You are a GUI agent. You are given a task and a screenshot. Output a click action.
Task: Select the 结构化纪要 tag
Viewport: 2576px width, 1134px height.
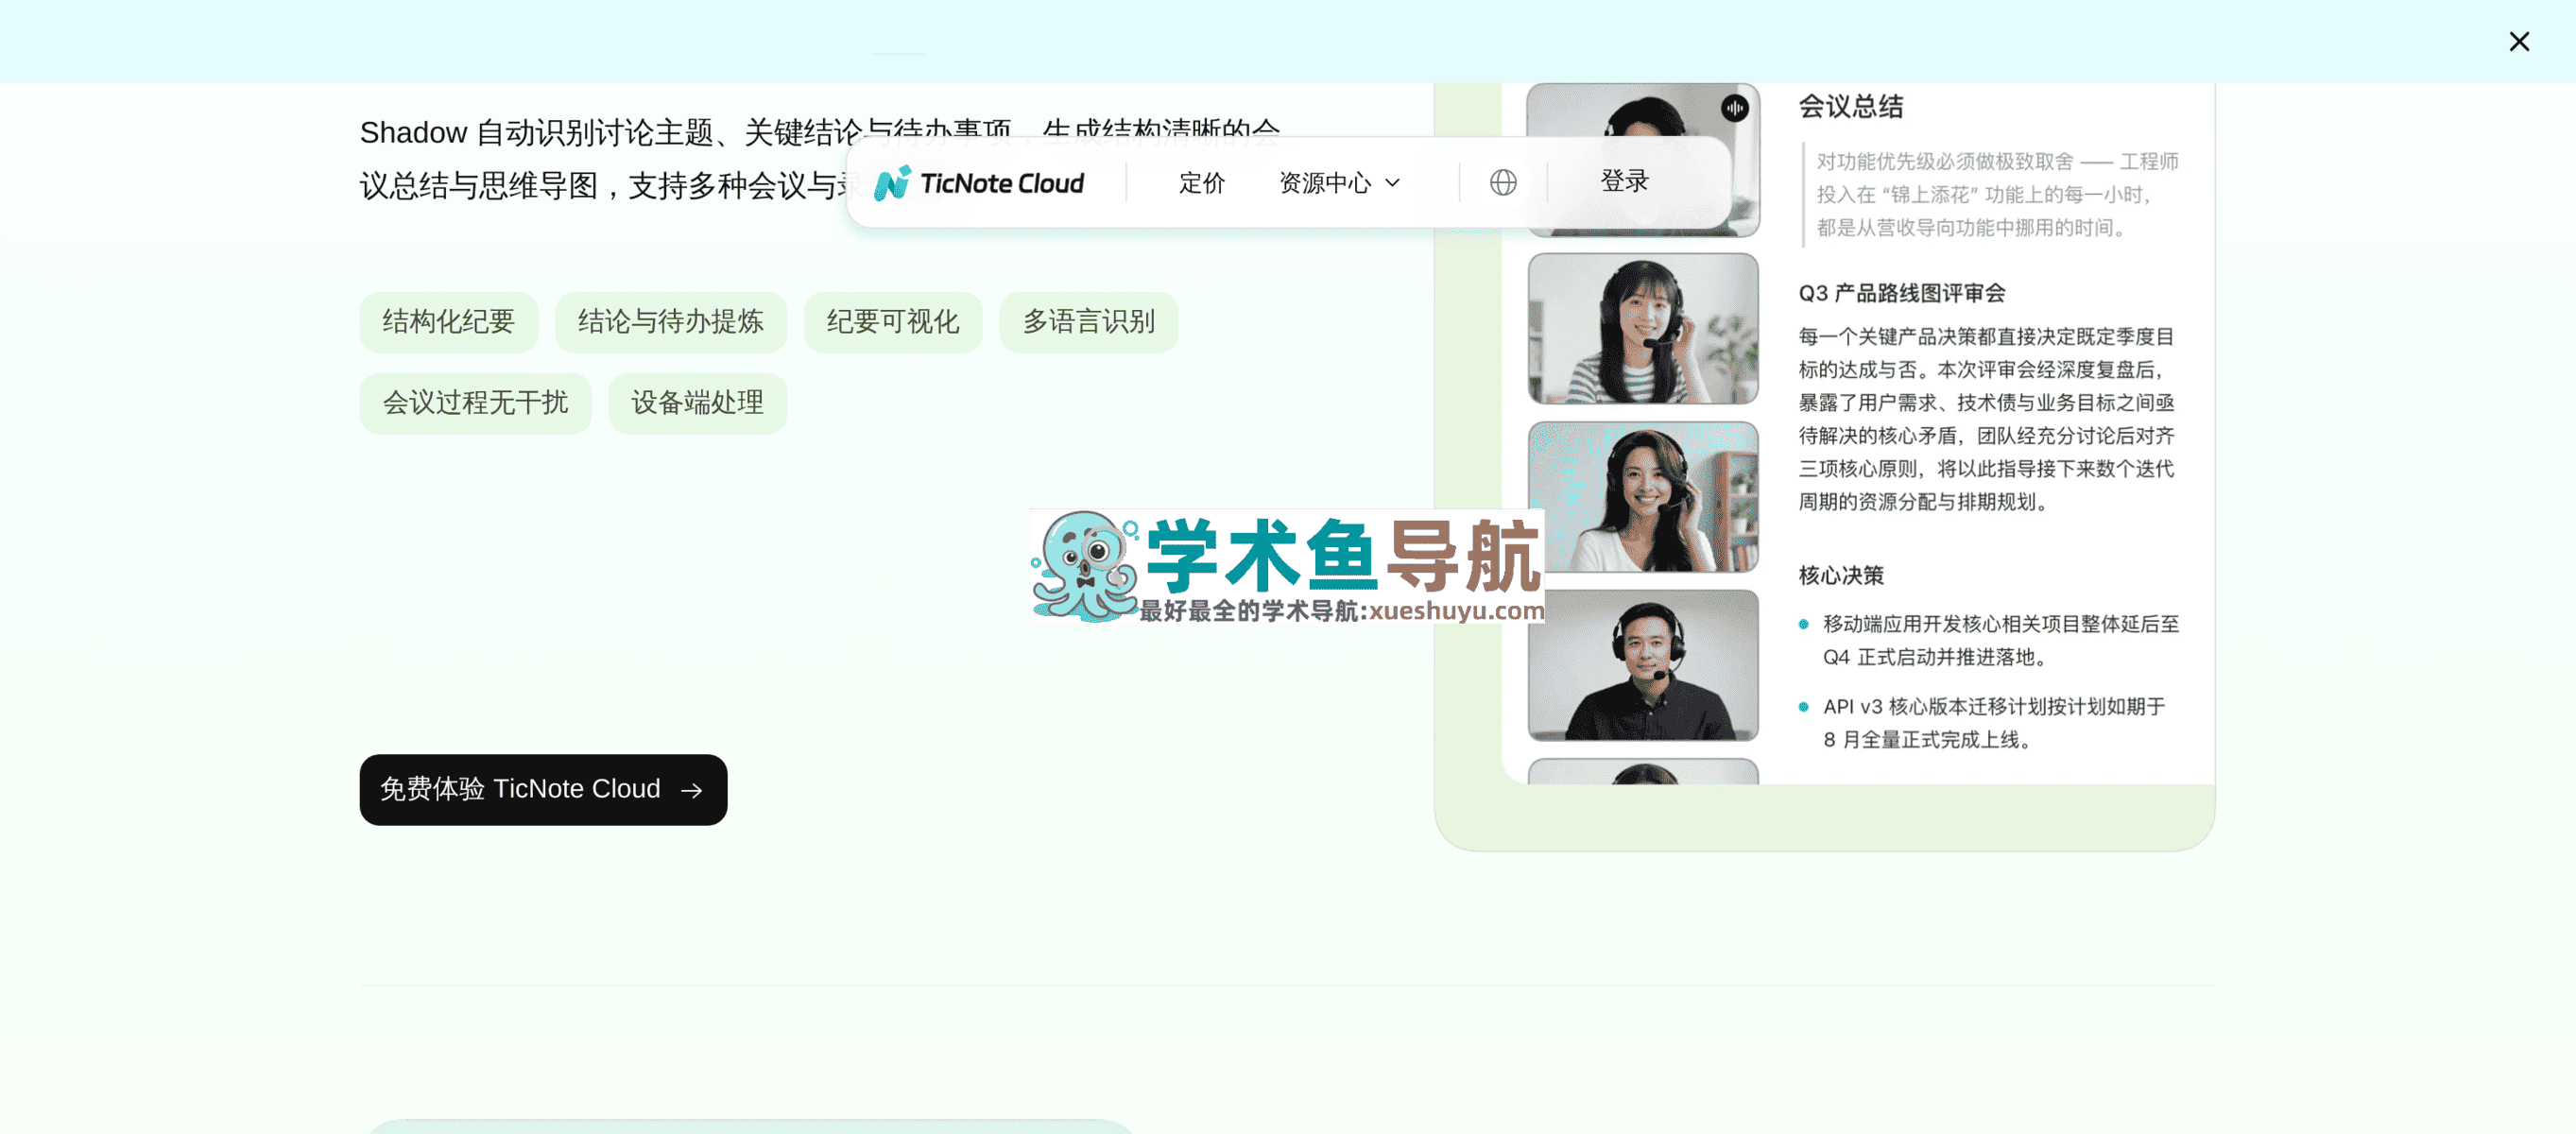pyautogui.click(x=448, y=321)
